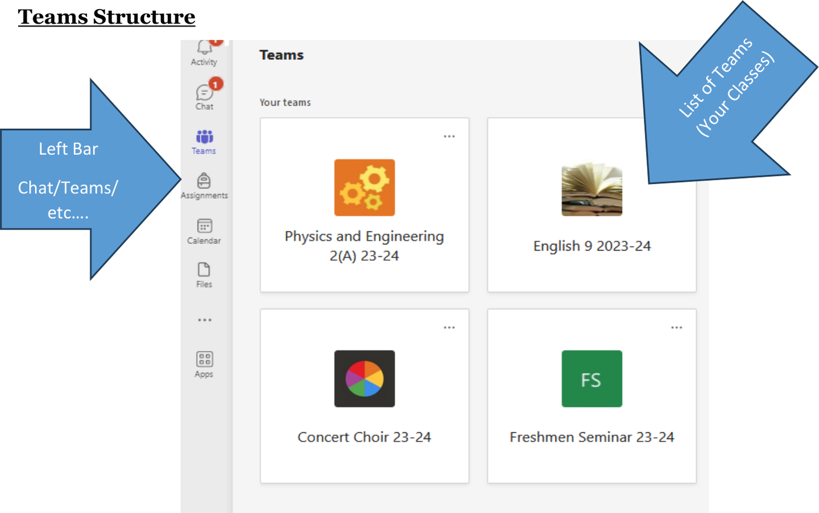Click the open book team picture

(x=592, y=189)
